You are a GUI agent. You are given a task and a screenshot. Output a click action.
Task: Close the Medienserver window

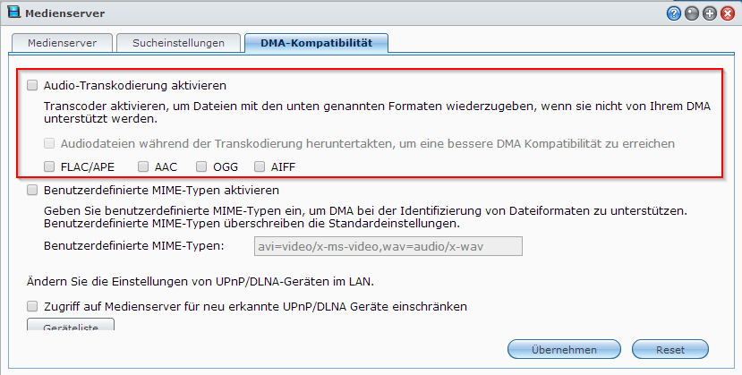(x=726, y=13)
